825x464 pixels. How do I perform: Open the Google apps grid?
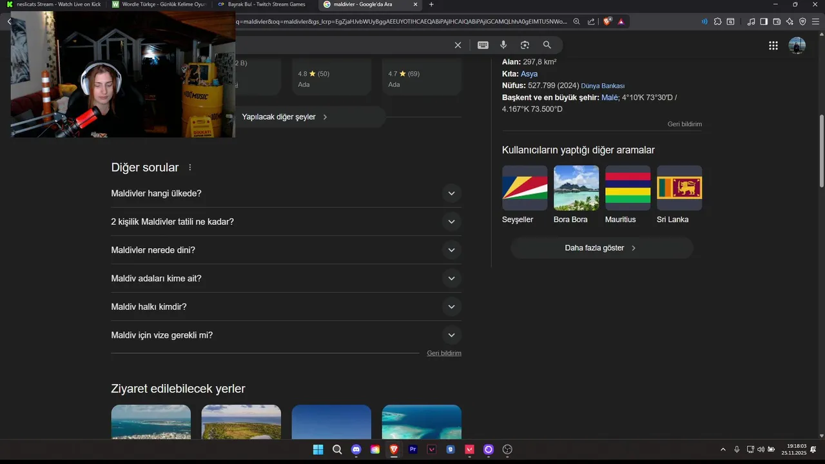(x=773, y=45)
